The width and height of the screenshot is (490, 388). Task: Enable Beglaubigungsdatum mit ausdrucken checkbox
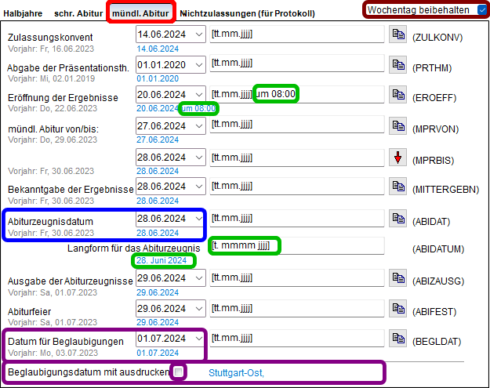pyautogui.click(x=180, y=372)
